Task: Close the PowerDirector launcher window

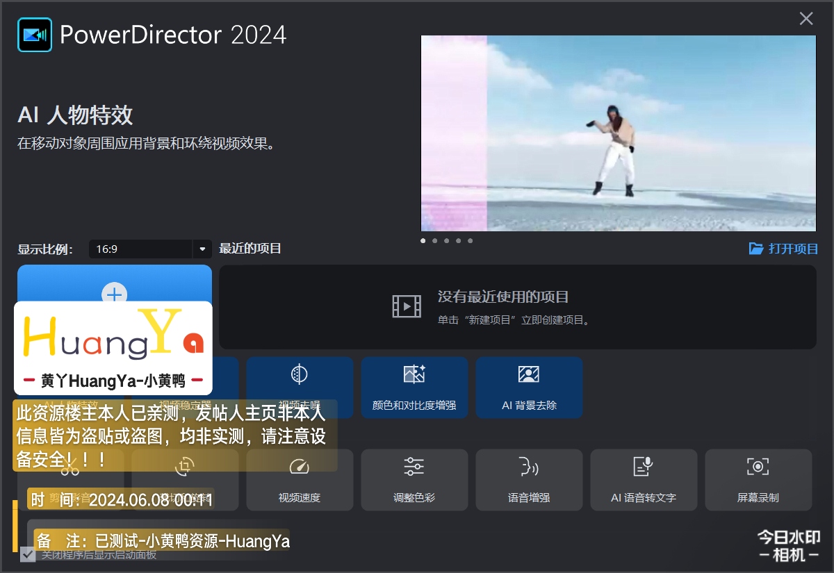Action: pyautogui.click(x=806, y=19)
